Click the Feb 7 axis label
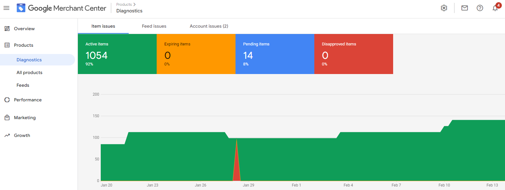This screenshot has height=190, width=505. click(x=396, y=185)
